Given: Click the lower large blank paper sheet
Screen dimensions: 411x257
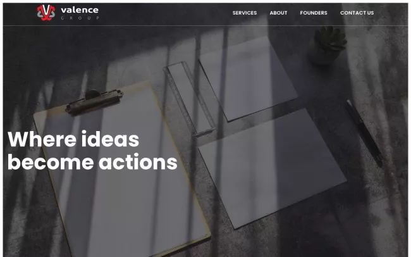Looking at the screenshot, I should pos(273,168).
